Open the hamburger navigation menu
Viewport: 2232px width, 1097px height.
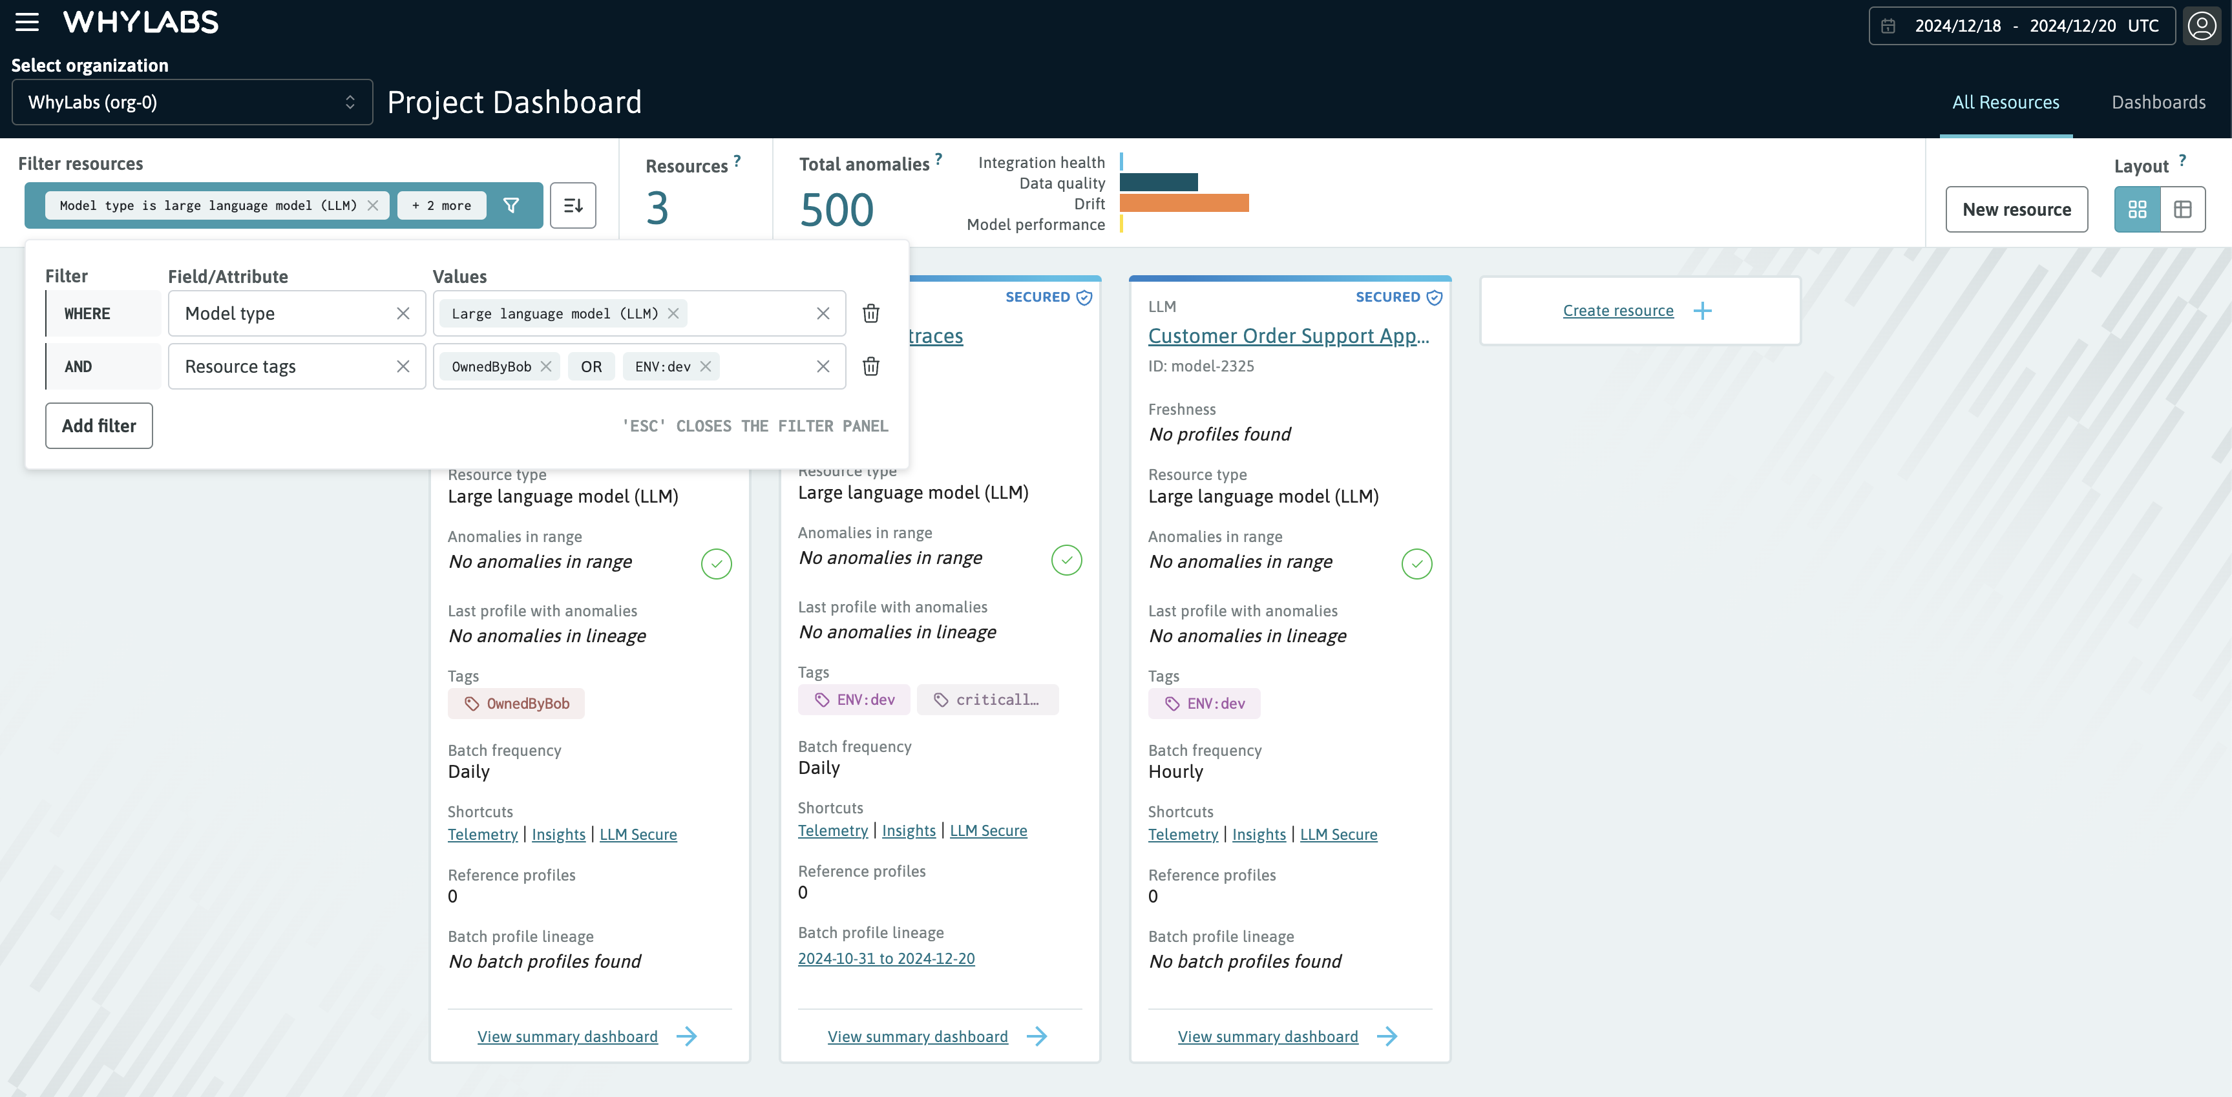click(27, 22)
